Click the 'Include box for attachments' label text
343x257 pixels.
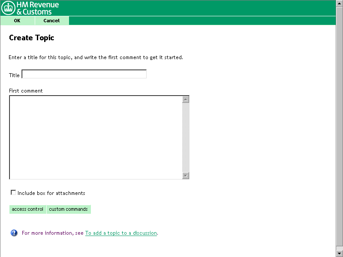tap(51, 193)
